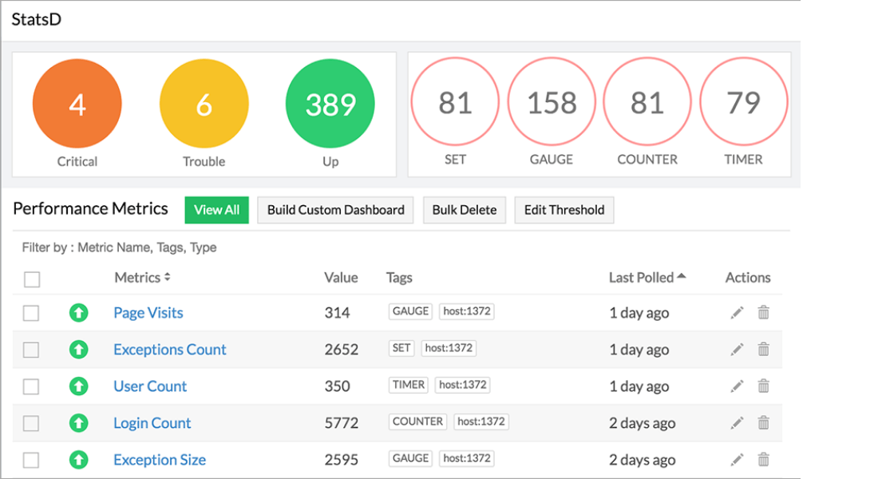Check the Page Visits row checkbox

(31, 313)
